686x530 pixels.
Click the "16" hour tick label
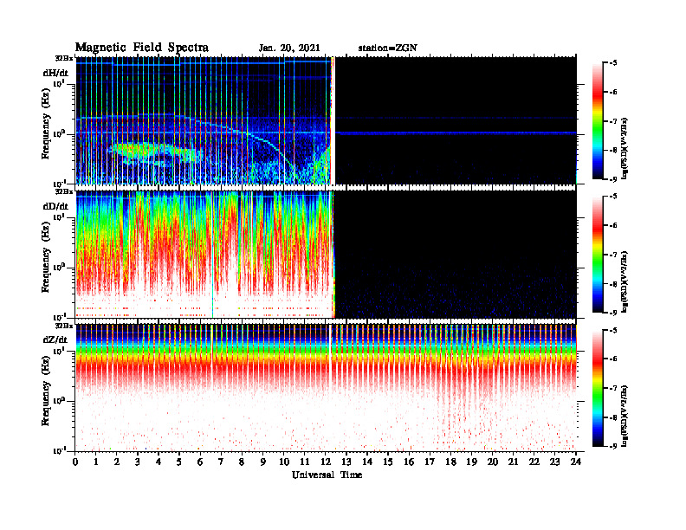(409, 462)
